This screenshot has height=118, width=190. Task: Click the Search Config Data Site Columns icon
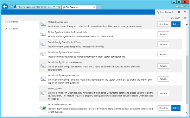click(43, 54)
